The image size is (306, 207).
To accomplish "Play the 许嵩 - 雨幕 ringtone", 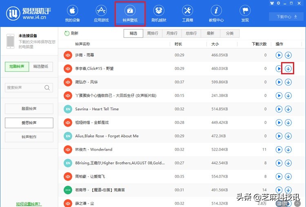I will click(x=279, y=55).
